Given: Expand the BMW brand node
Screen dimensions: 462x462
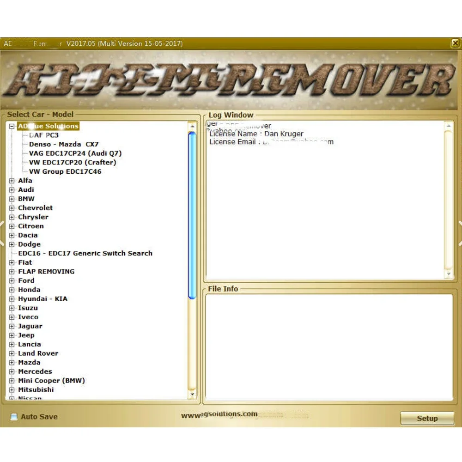Looking at the screenshot, I should [x=12, y=199].
